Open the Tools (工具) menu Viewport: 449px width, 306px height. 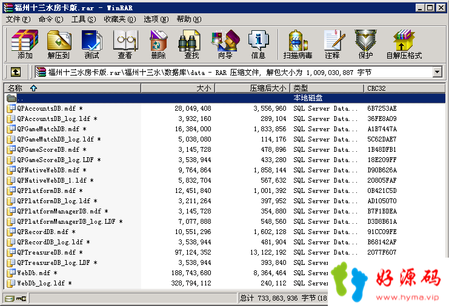[x=84, y=19]
